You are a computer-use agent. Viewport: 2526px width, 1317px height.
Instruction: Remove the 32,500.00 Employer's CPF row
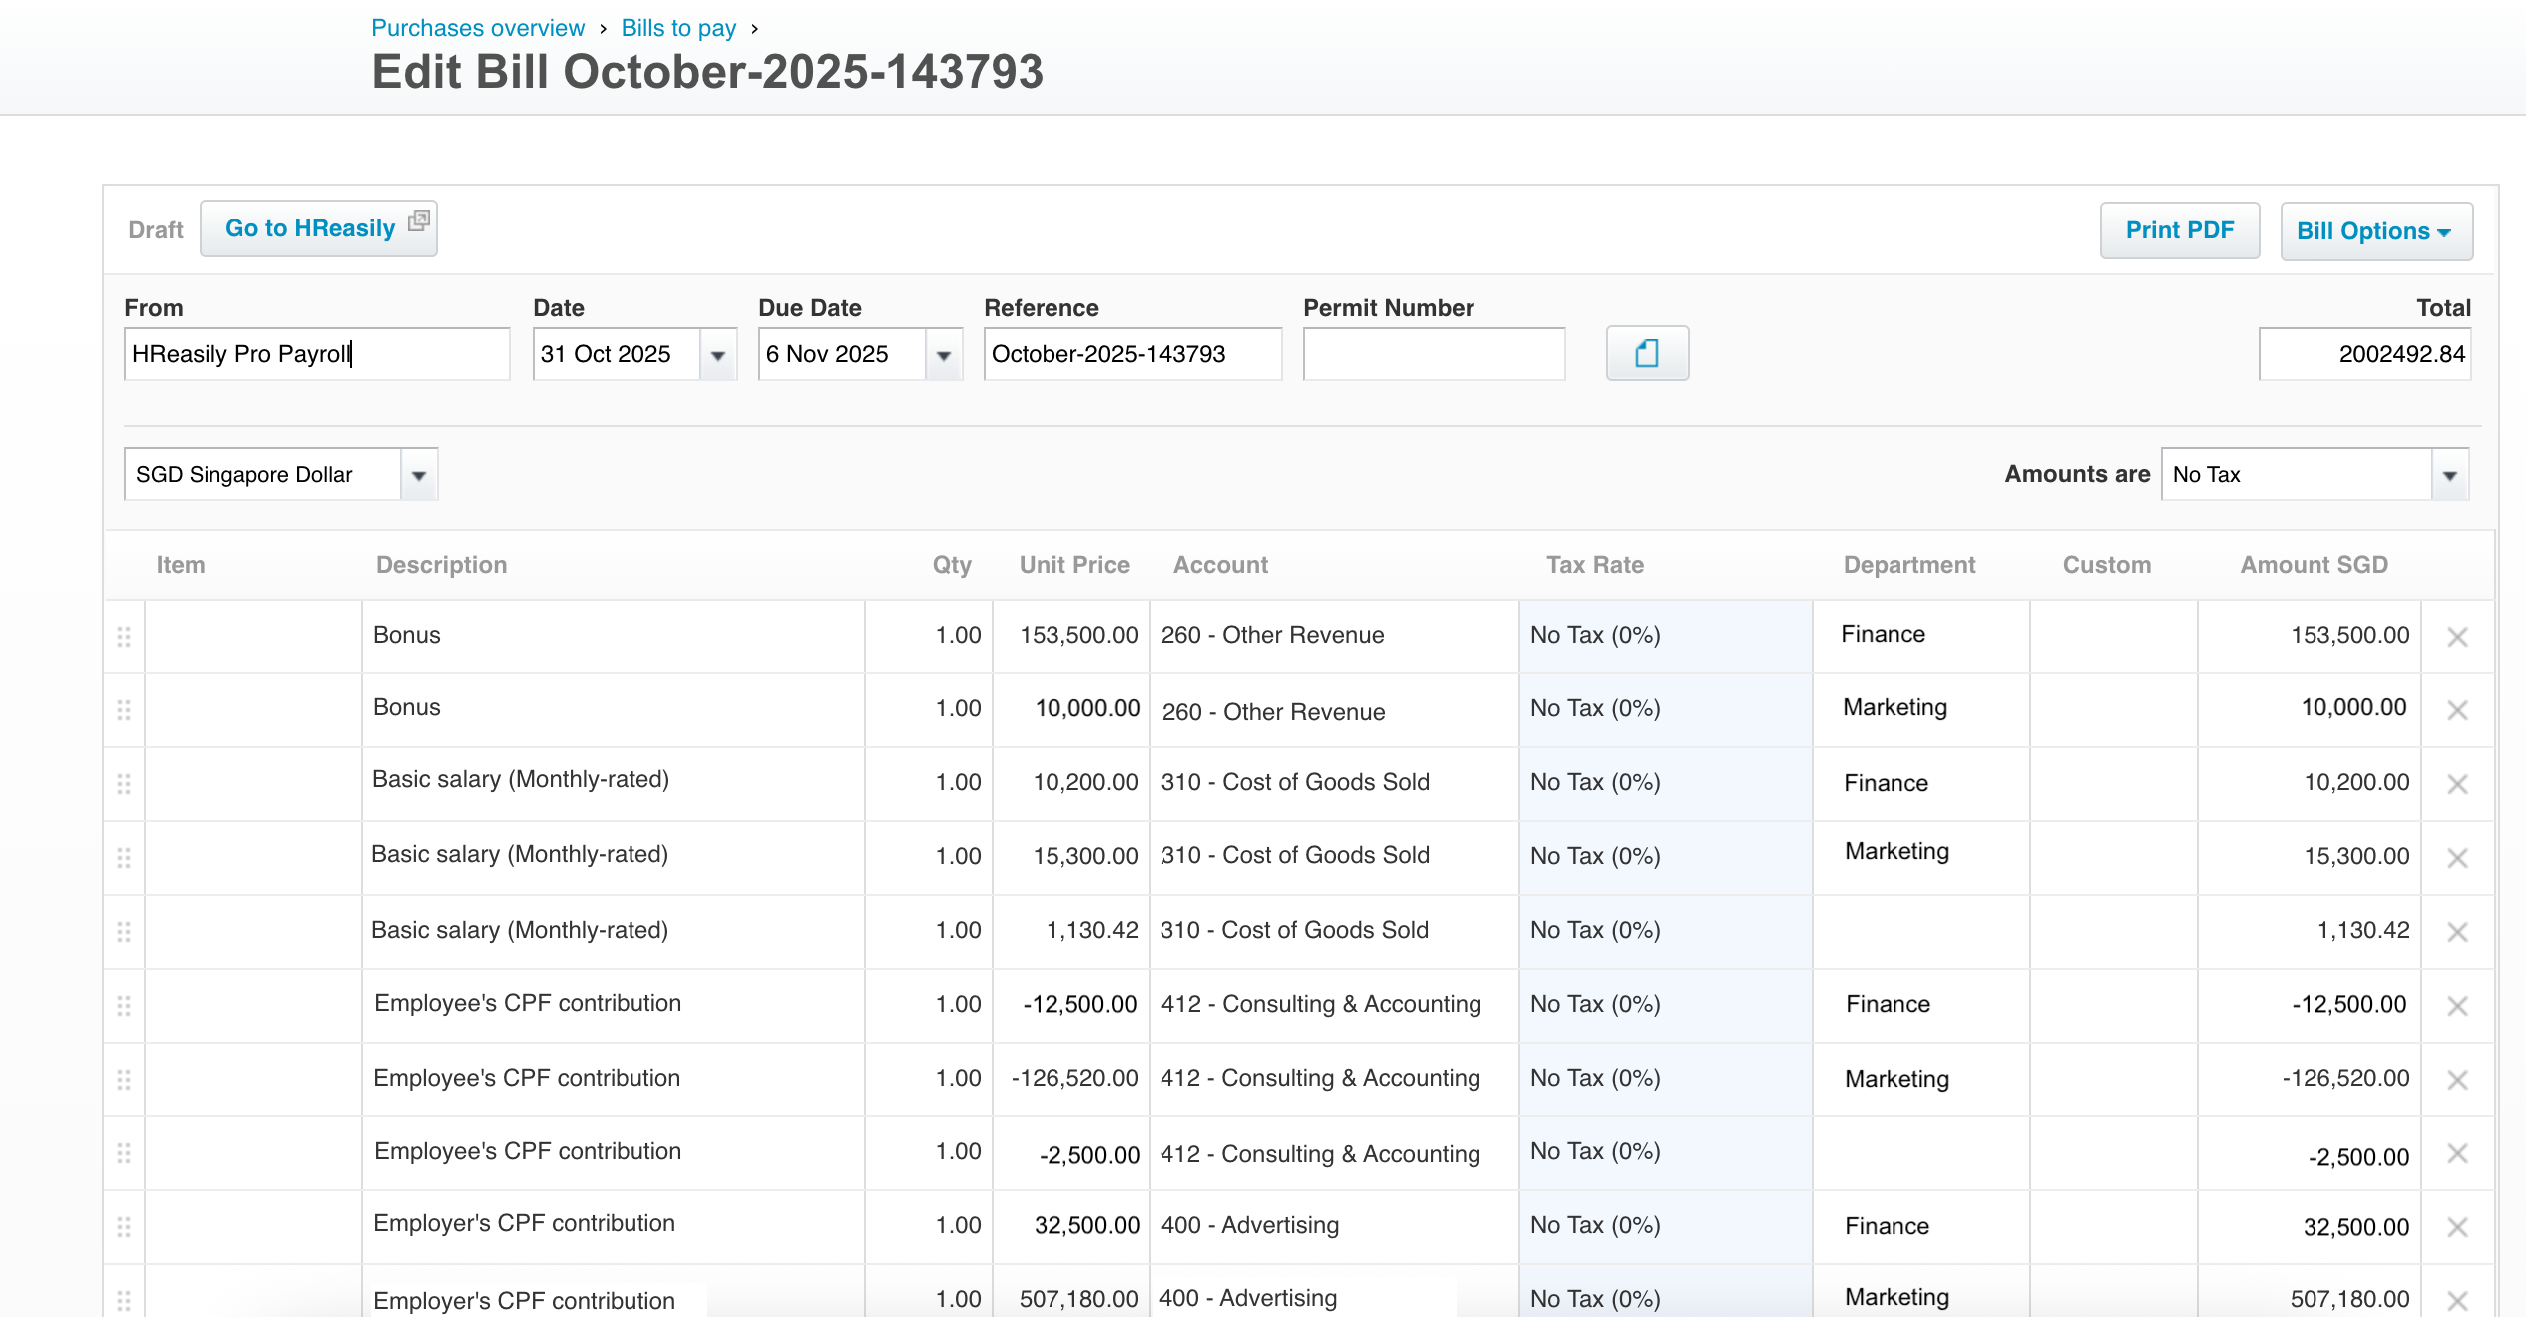coord(2457,1227)
